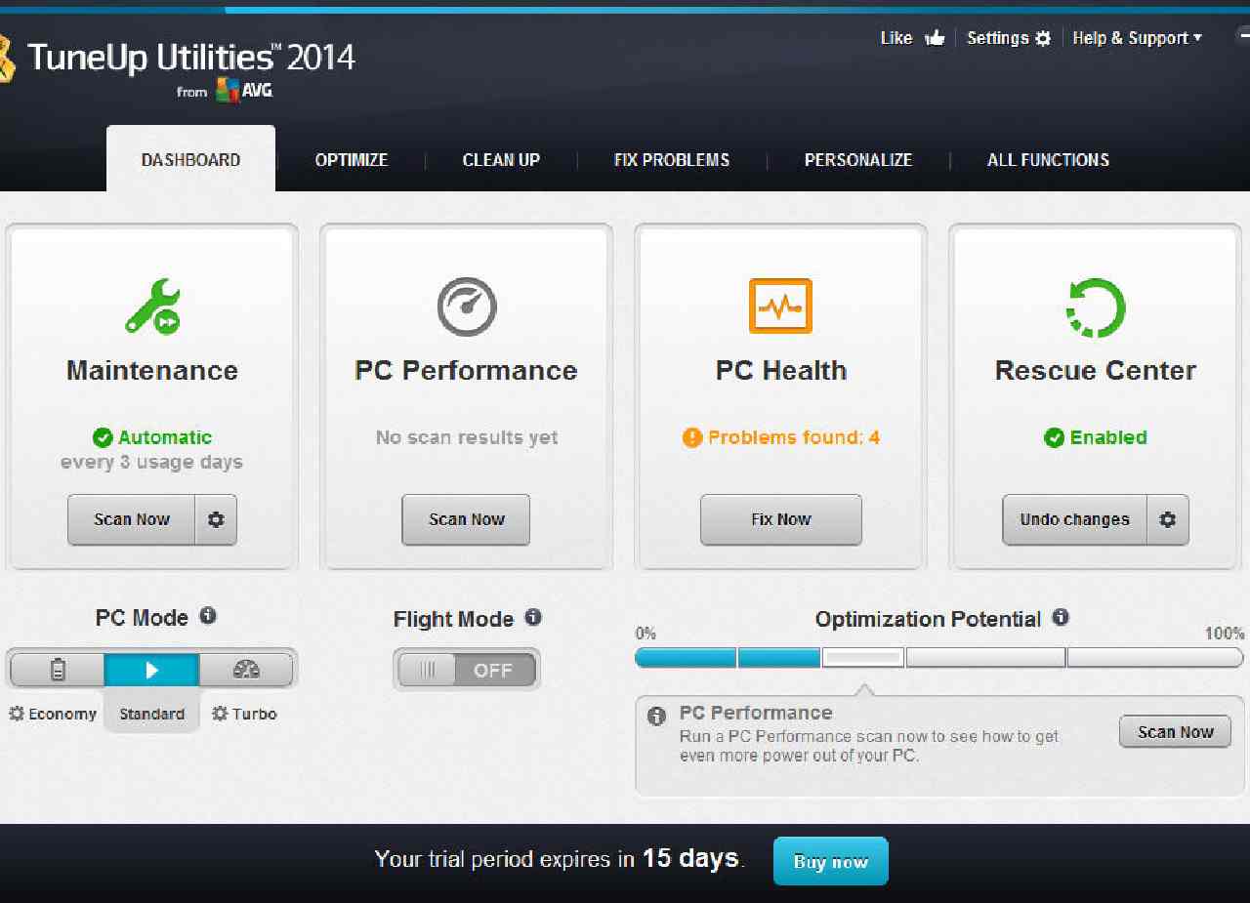Click Fix Now under PC Health
The height and width of the screenshot is (903, 1250).
pos(781,519)
